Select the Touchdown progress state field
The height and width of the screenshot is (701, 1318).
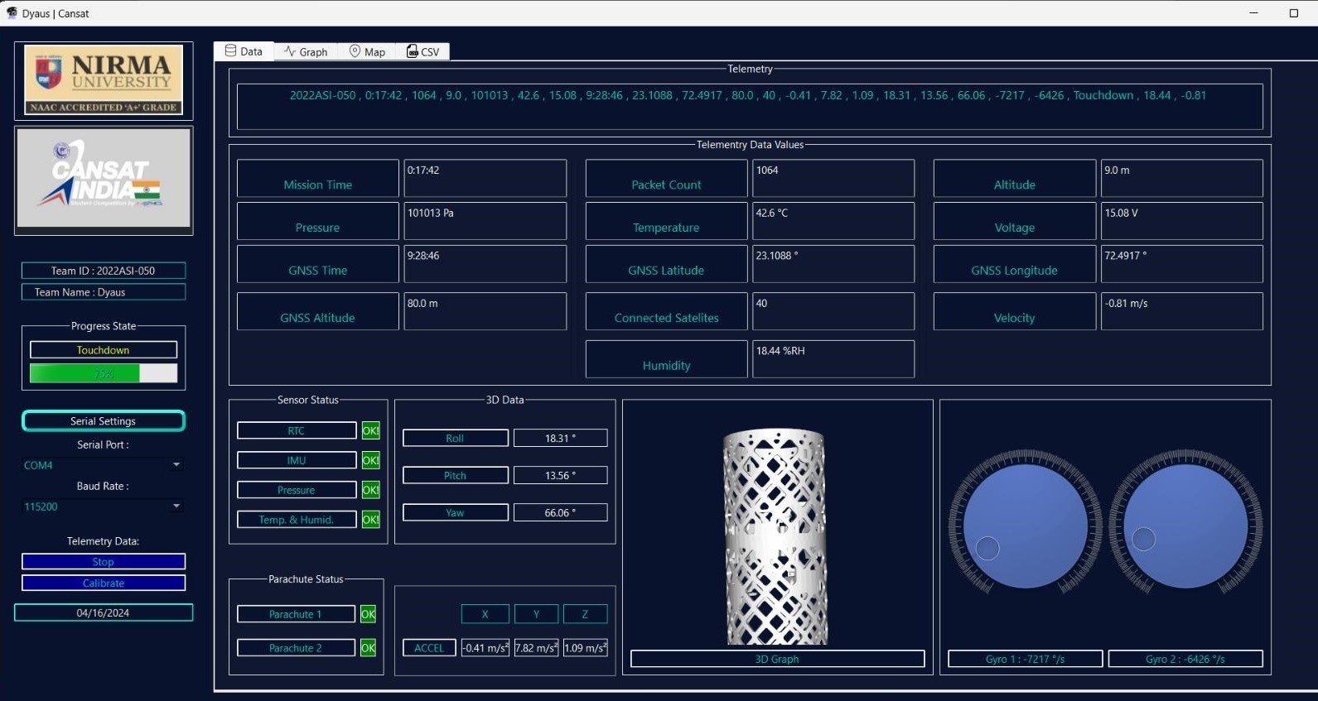104,350
